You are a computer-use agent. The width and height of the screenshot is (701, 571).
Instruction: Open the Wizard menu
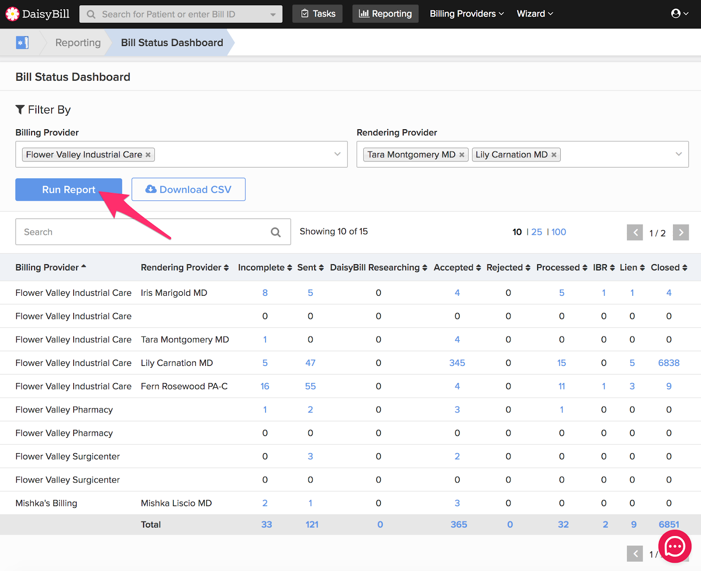[x=535, y=14]
